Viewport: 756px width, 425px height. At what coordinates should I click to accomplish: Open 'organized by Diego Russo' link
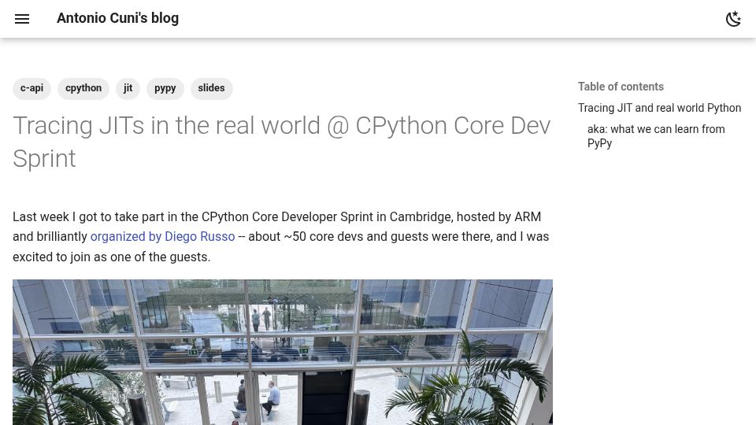tap(162, 237)
